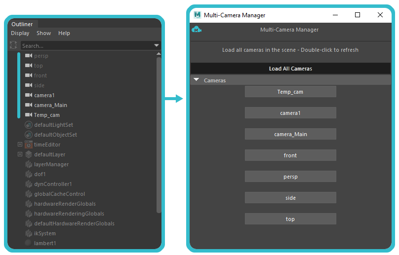Viewport: 399px width, 255px height.
Task: Click the Load All Cameras button
Action: (290, 69)
